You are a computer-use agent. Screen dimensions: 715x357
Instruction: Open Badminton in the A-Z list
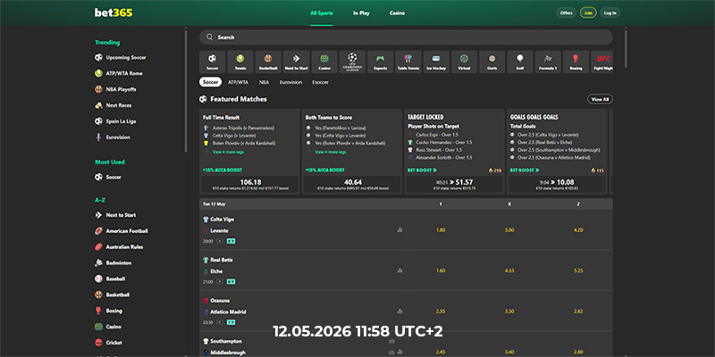[114, 262]
